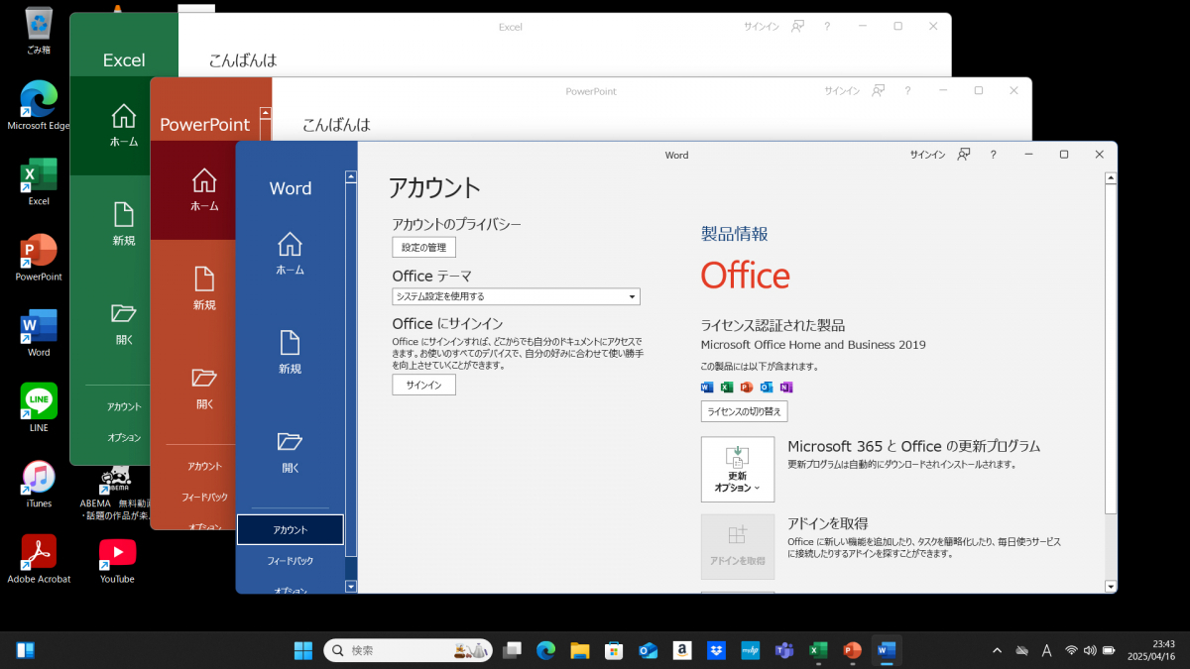Open the Windows Start menu

coord(303,650)
